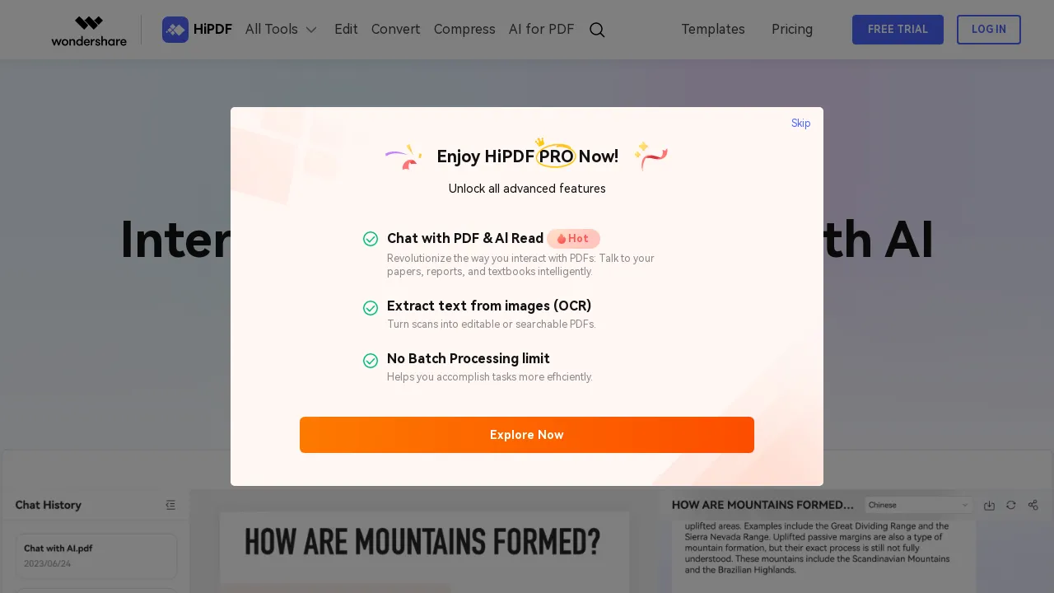Image resolution: width=1054 pixels, height=593 pixels.
Task: Open the search icon in the navbar
Action: 597,30
